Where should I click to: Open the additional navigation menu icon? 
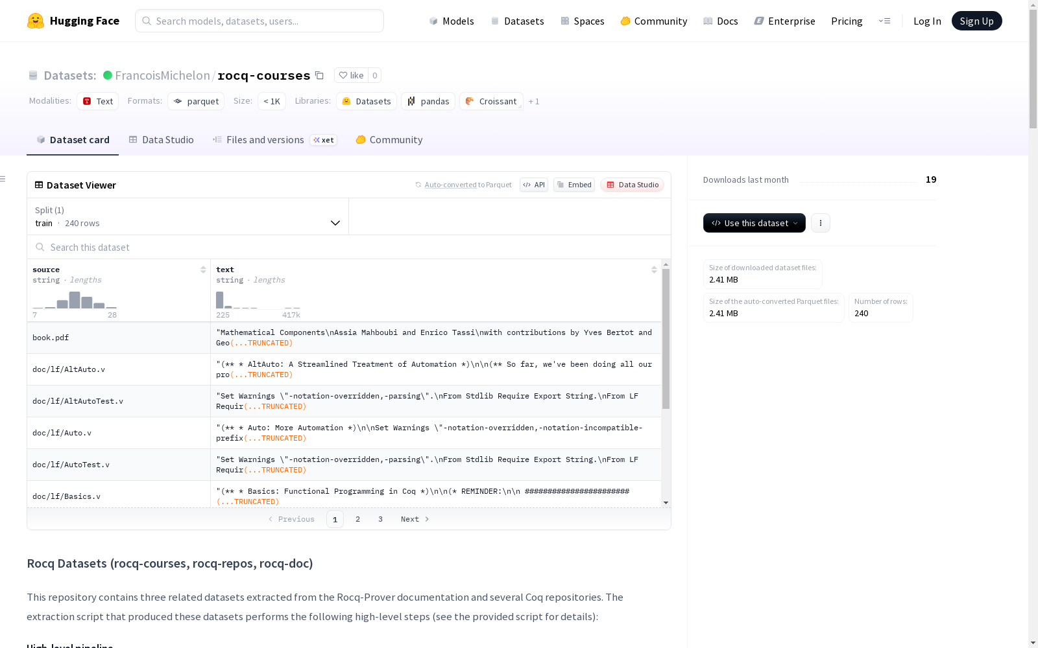pyautogui.click(x=884, y=21)
